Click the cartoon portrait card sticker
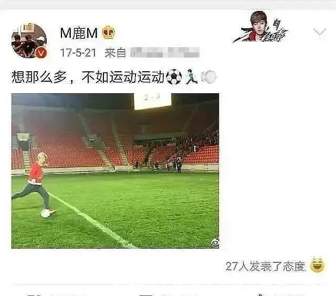The width and height of the screenshot is (336, 296). point(260,27)
